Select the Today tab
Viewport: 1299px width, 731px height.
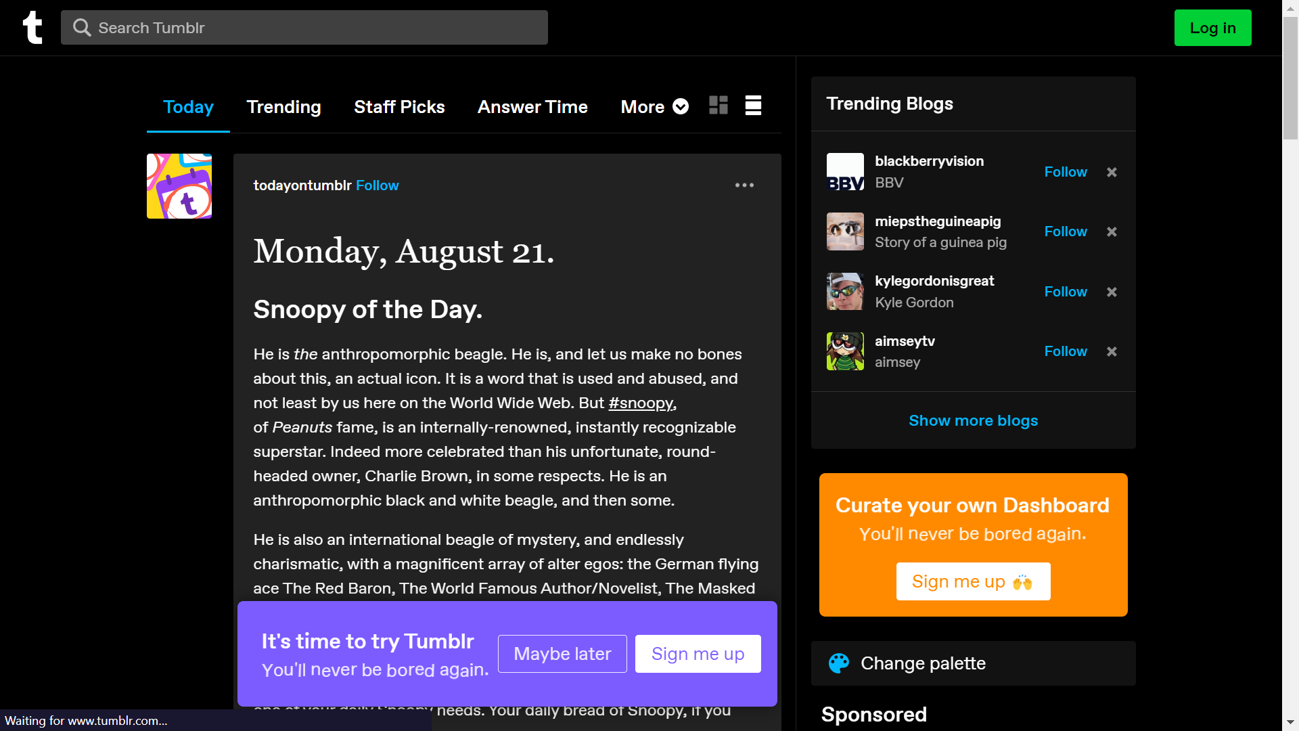188,107
